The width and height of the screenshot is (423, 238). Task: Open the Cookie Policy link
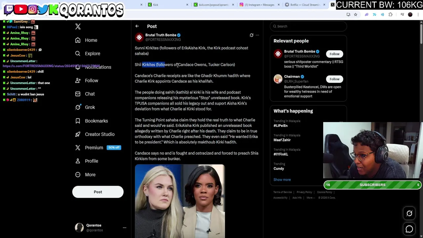(325, 192)
